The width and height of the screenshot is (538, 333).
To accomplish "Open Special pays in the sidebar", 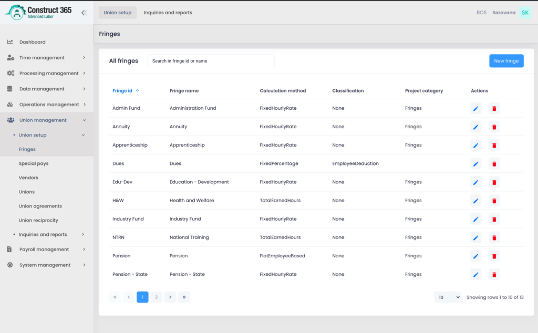I will click(34, 163).
